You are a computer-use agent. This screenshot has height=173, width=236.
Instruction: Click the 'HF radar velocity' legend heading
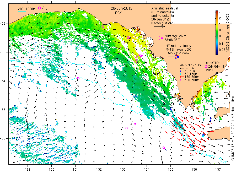point(178,46)
